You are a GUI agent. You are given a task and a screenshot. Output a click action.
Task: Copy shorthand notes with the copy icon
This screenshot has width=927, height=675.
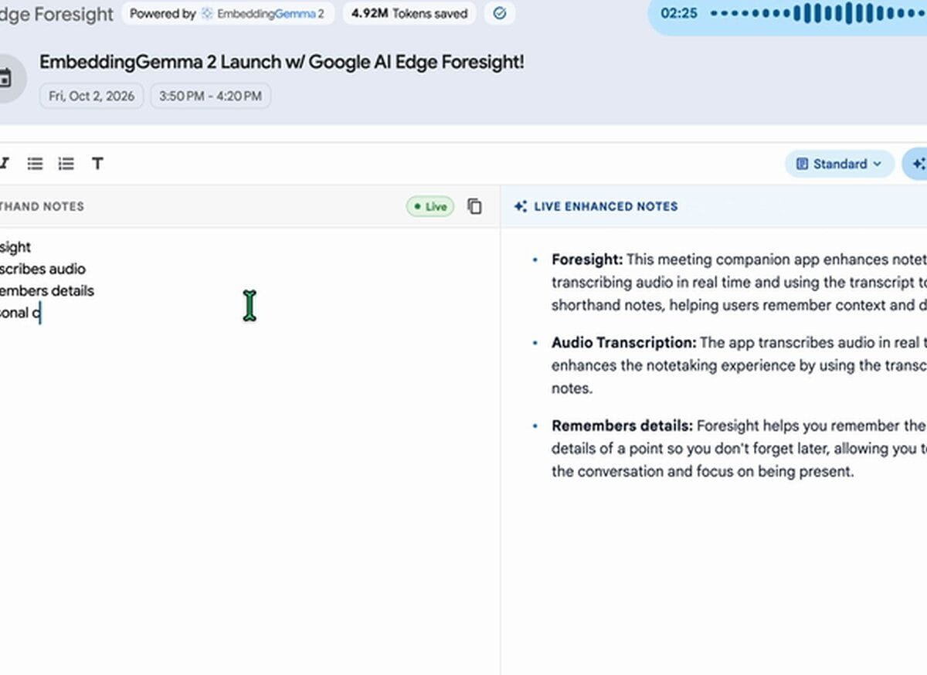(475, 206)
